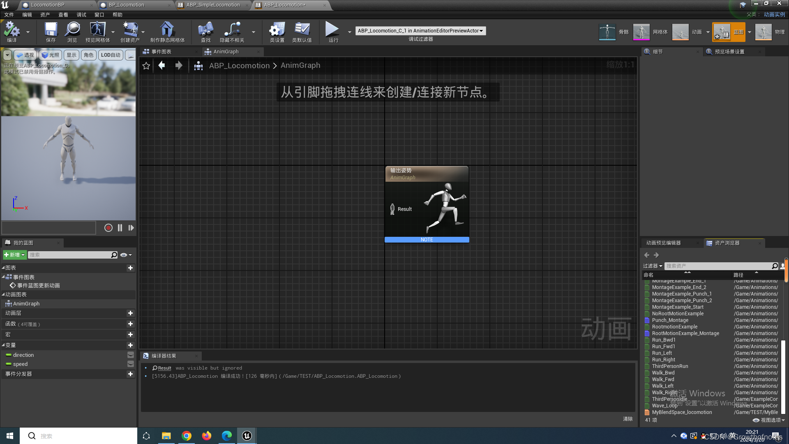Image resolution: width=789 pixels, height=444 pixels.
Task: Save the blueprint with 保存 icon
Action: [51, 32]
